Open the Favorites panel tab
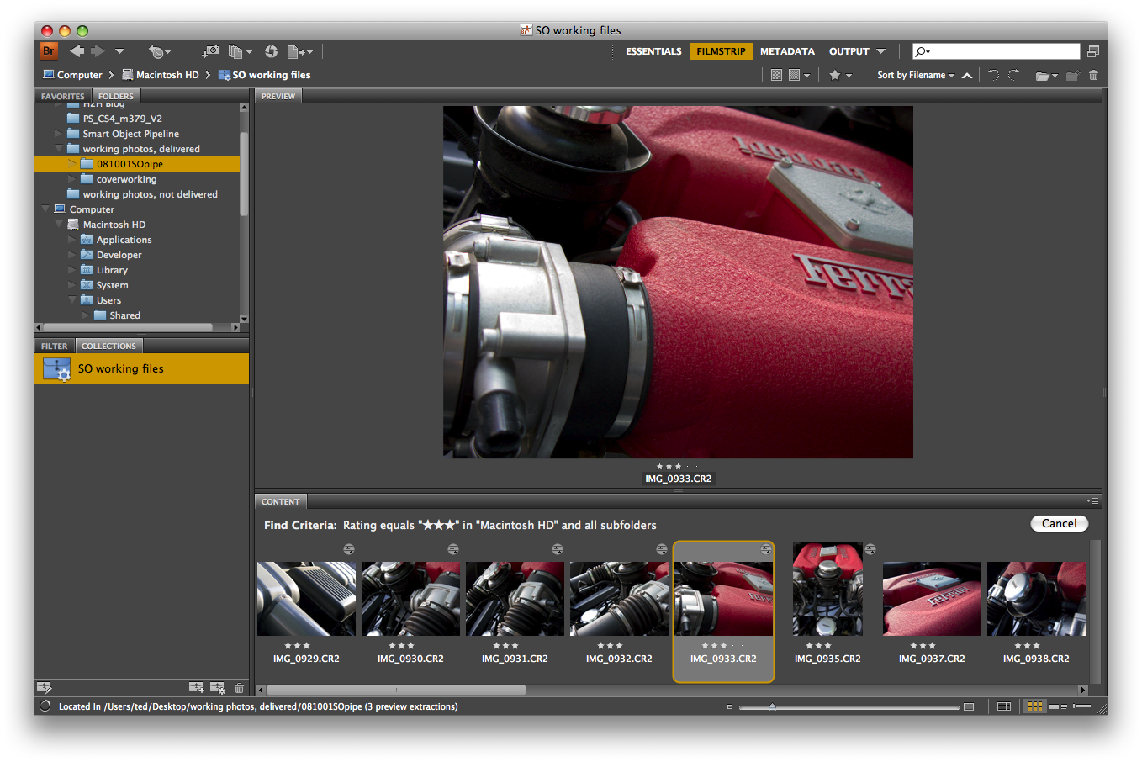This screenshot has height=762, width=1142. [63, 96]
